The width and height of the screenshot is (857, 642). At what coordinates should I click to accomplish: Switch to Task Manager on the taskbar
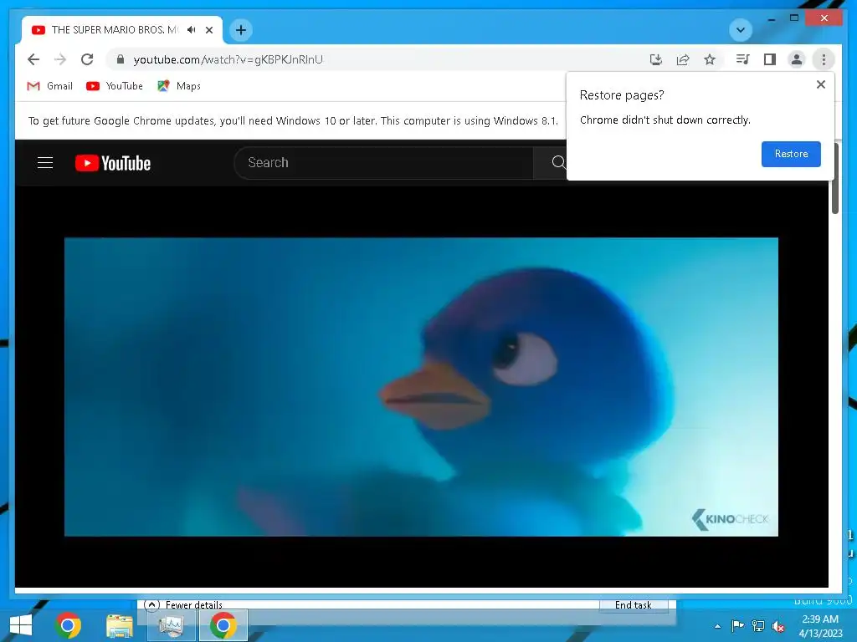171,625
